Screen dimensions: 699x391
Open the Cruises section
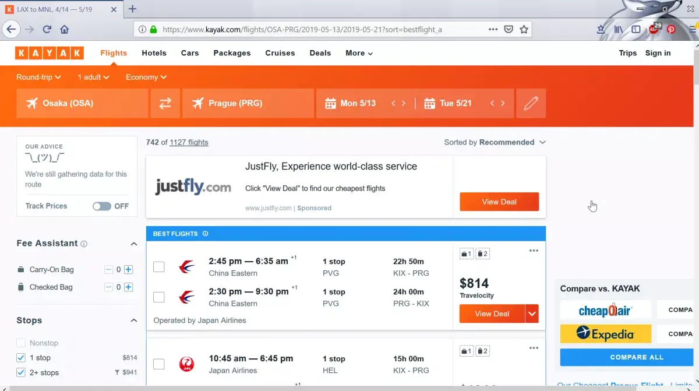(280, 53)
